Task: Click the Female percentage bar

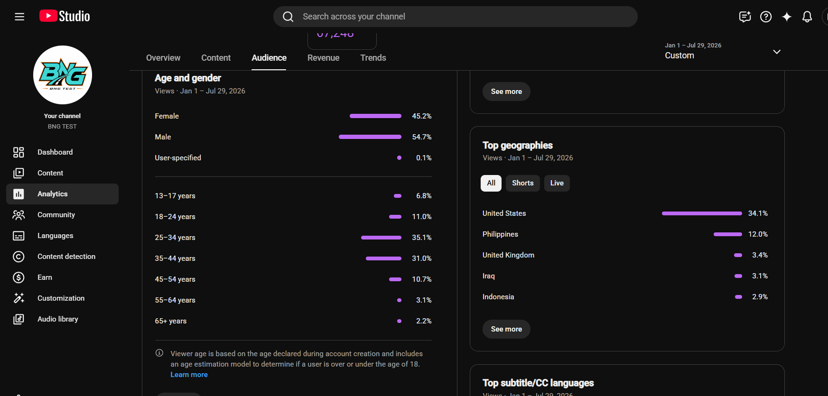Action: pyautogui.click(x=375, y=116)
